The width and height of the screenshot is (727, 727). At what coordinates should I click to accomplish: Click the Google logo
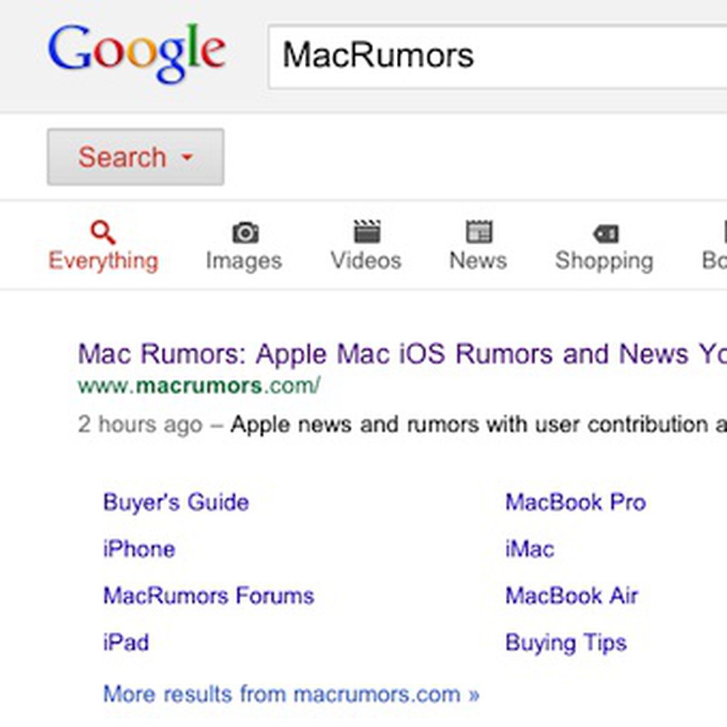tap(137, 53)
